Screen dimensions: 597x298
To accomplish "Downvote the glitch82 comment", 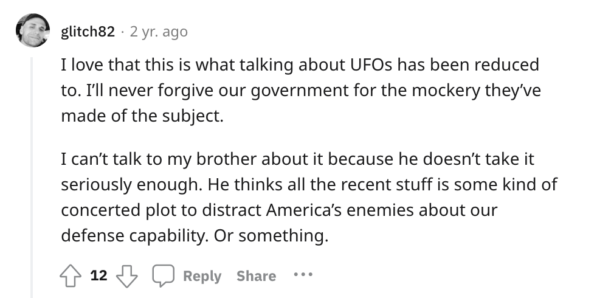I will click(126, 276).
